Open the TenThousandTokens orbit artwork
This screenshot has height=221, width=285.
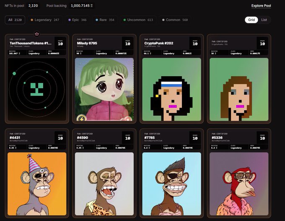coord(37,90)
